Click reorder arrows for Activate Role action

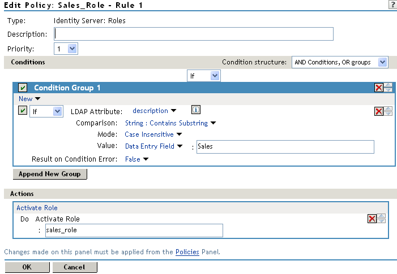click(381, 219)
